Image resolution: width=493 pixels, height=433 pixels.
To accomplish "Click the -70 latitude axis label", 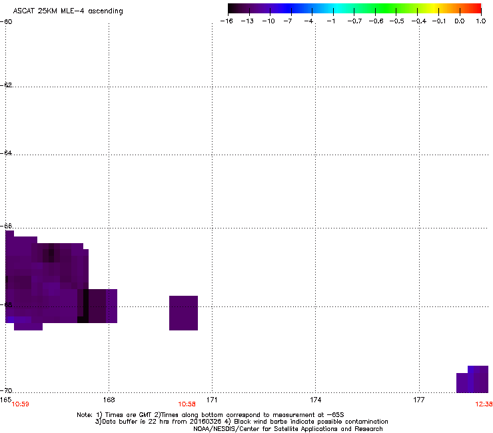I will [x=6, y=390].
